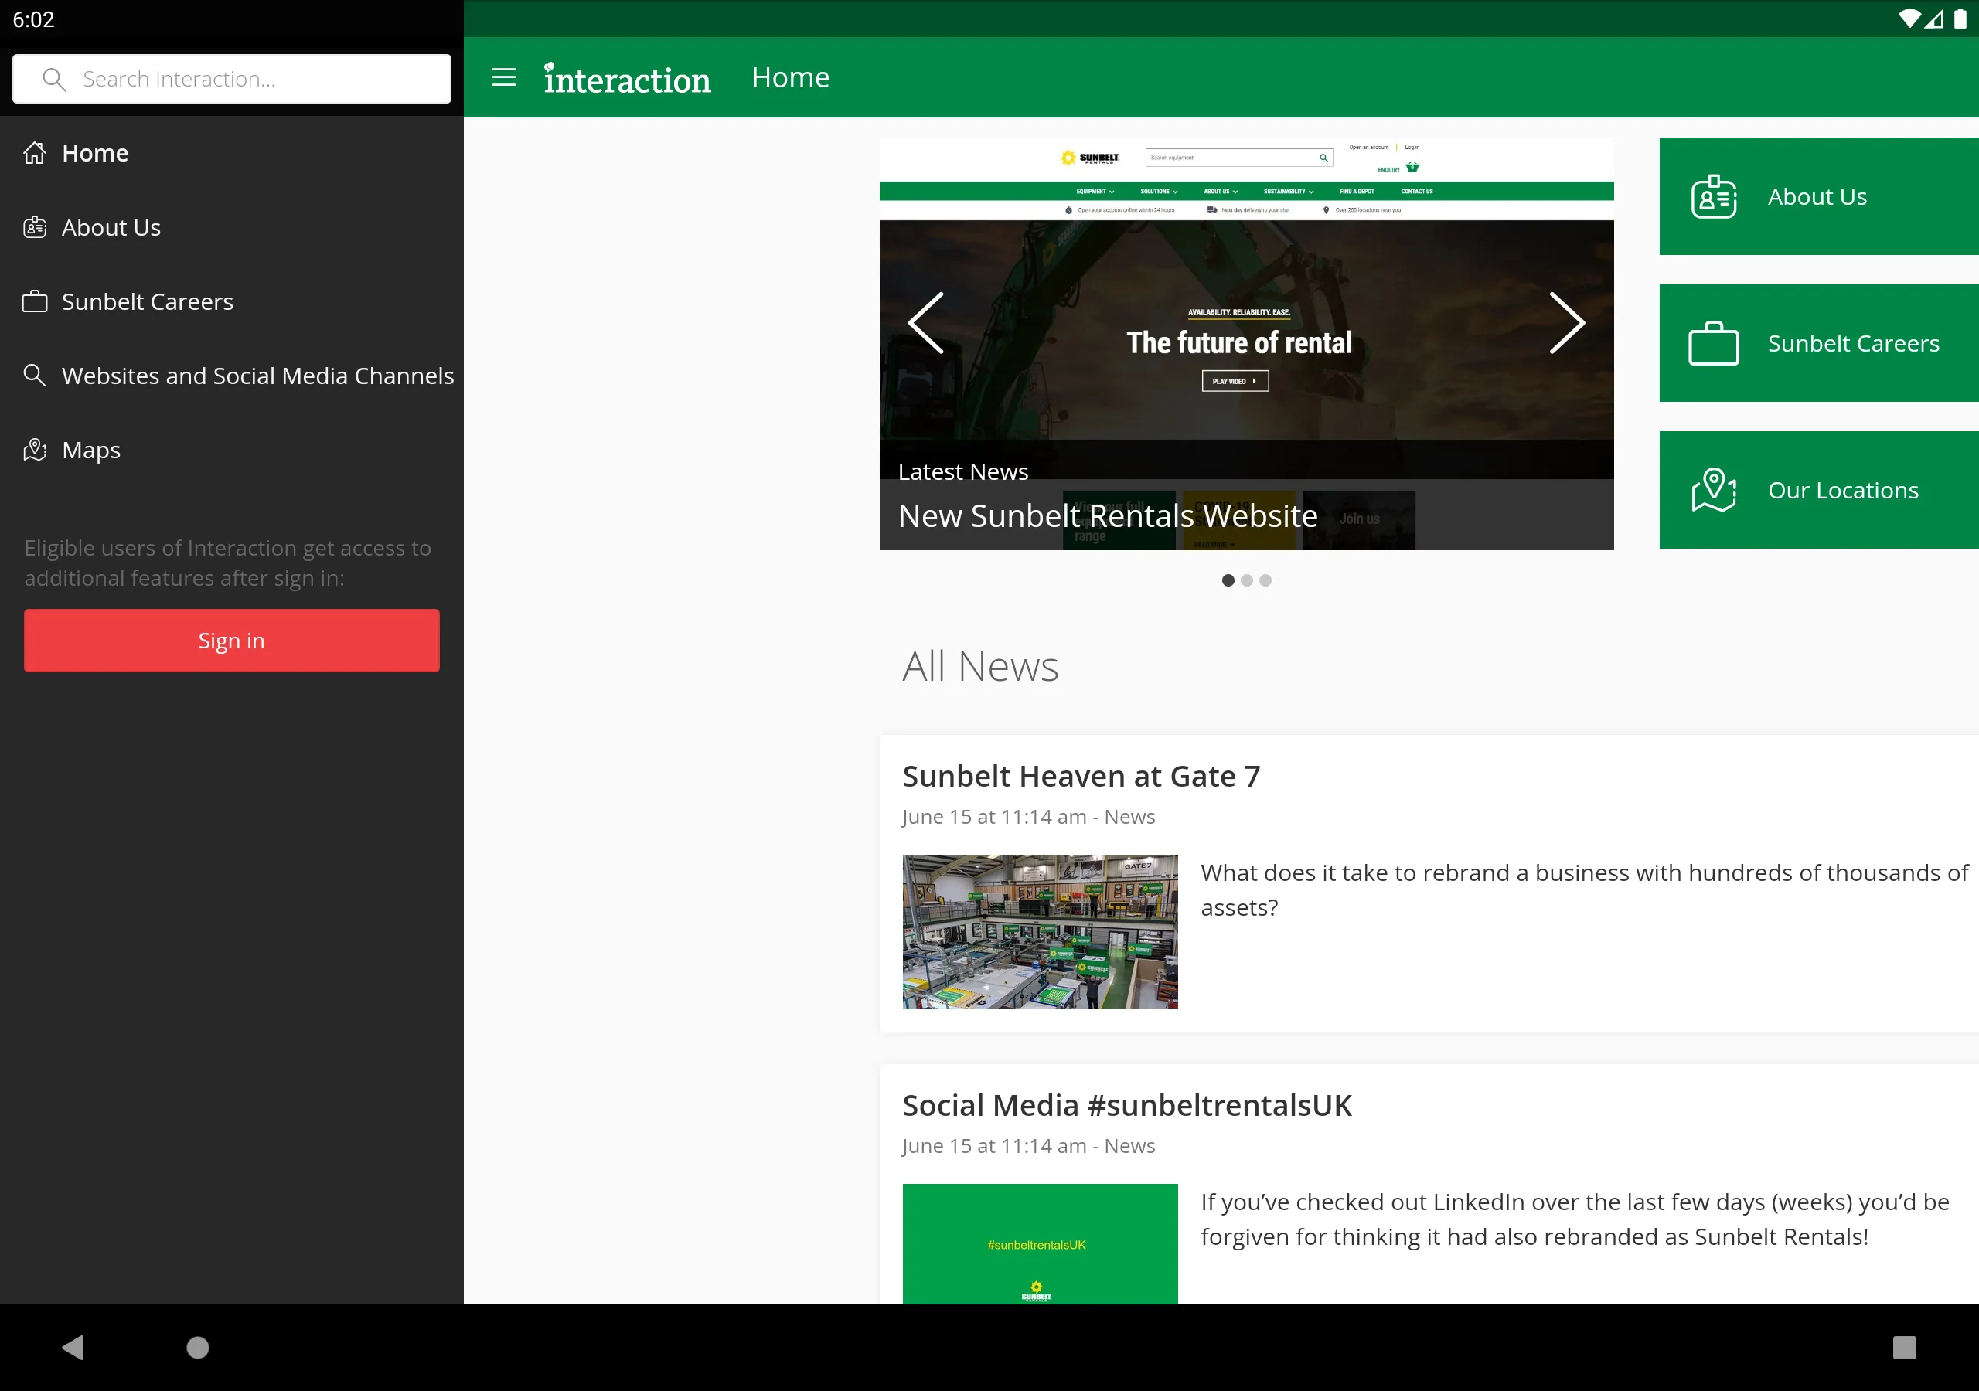Tap the Android recent apps square
The image size is (1979, 1391).
1904,1347
